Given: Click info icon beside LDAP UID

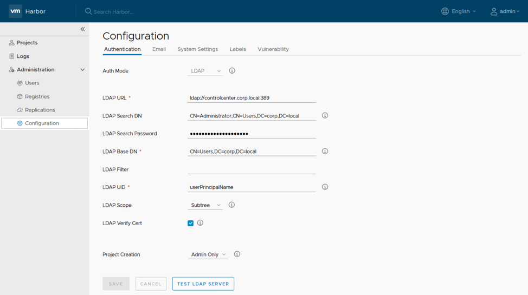Looking at the screenshot, I should point(325,187).
